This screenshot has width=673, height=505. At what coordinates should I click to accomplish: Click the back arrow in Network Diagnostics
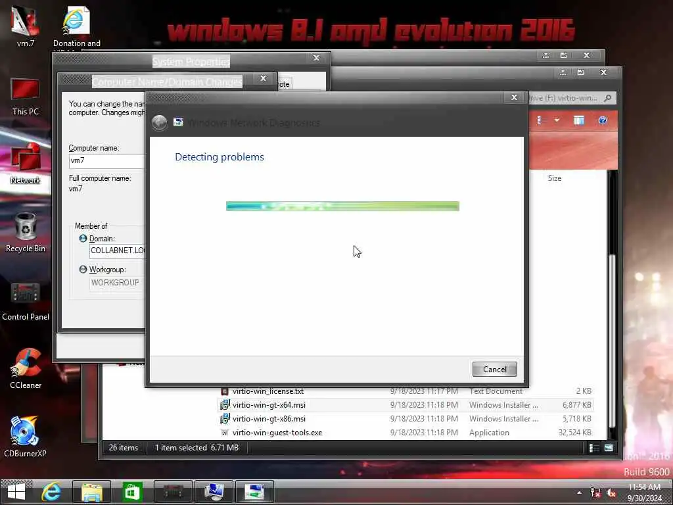click(x=159, y=123)
